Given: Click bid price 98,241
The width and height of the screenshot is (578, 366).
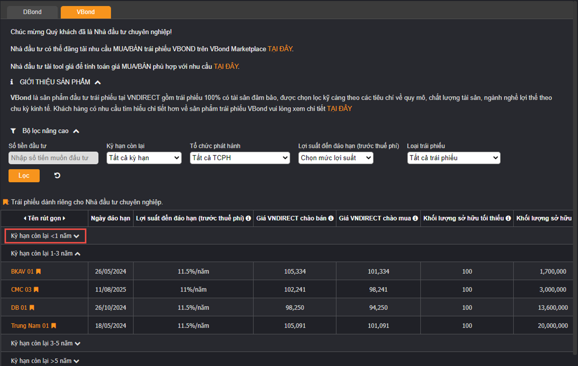Looking at the screenshot, I should pos(378,289).
